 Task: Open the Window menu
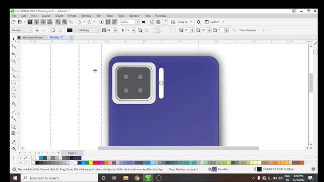(x=134, y=16)
